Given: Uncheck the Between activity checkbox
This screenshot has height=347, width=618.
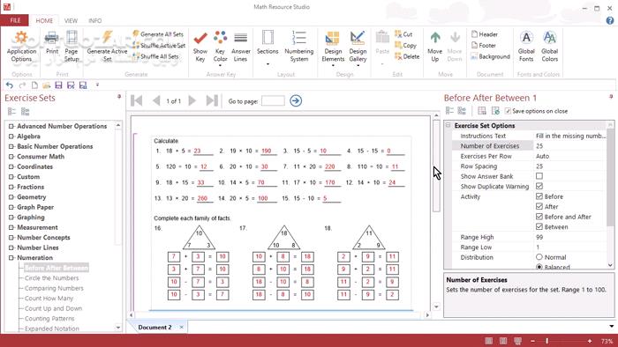Looking at the screenshot, I should (x=539, y=226).
